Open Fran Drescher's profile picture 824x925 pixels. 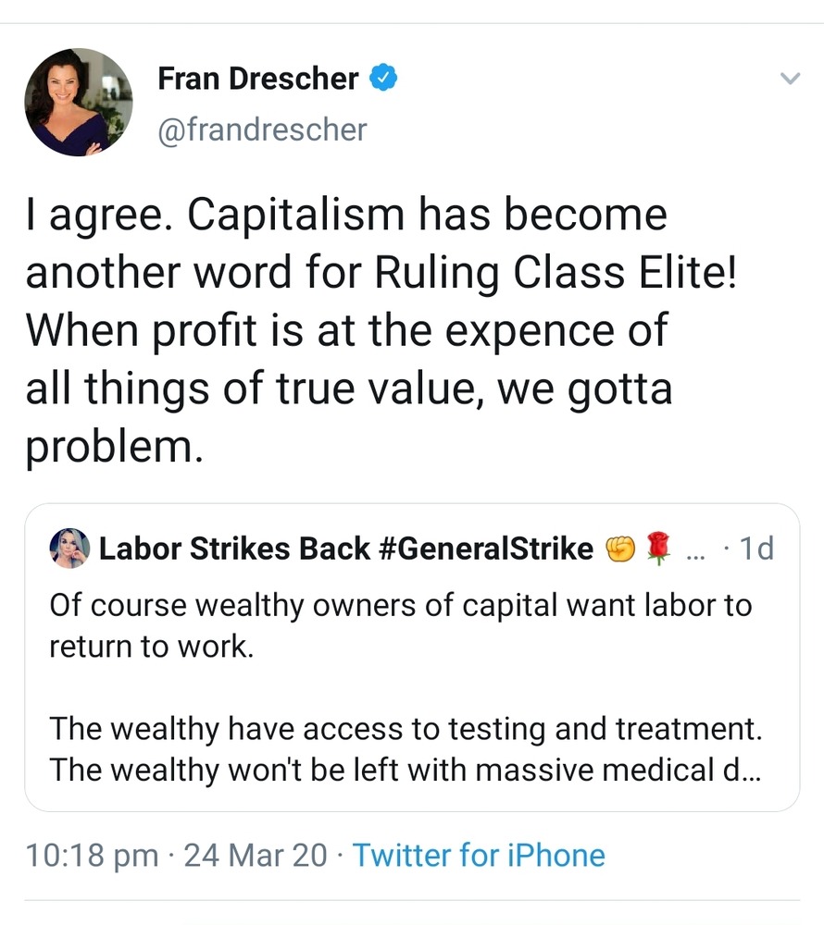click(79, 102)
